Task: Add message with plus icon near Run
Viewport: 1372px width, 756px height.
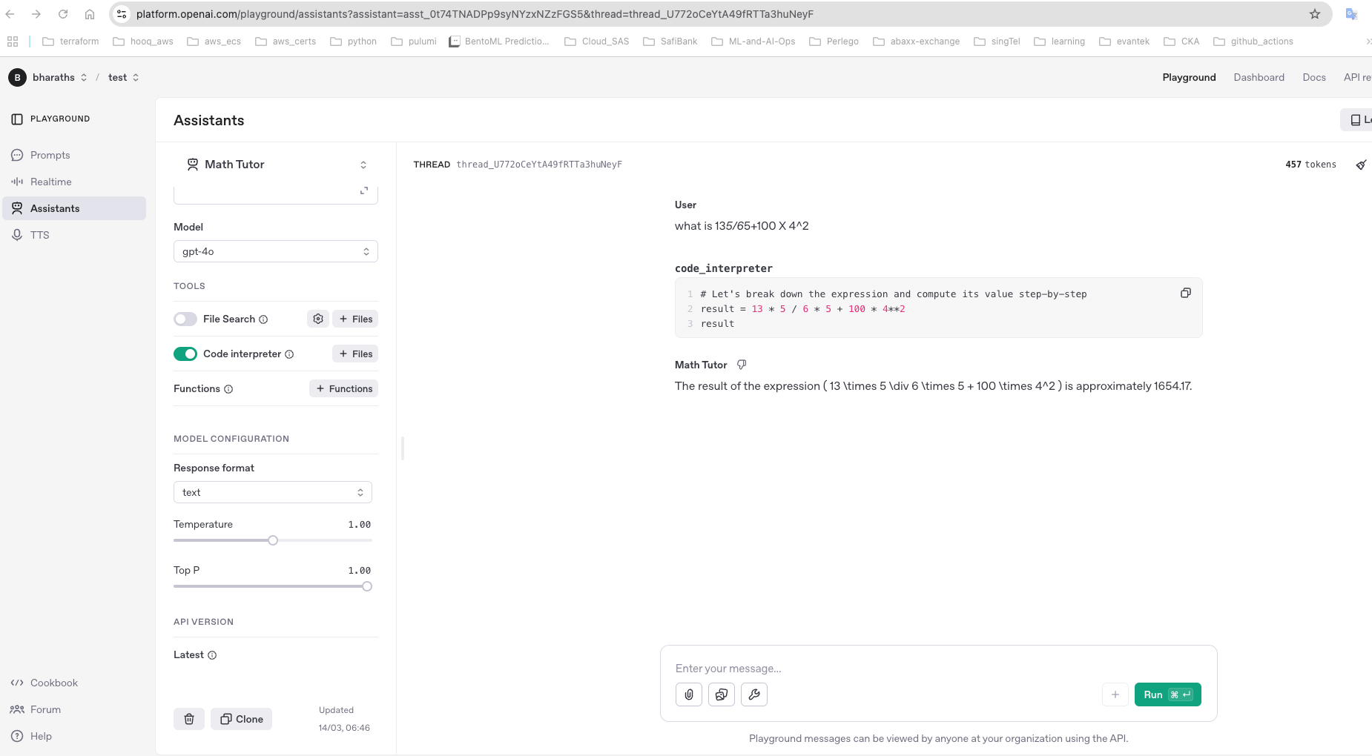Action: [1115, 694]
